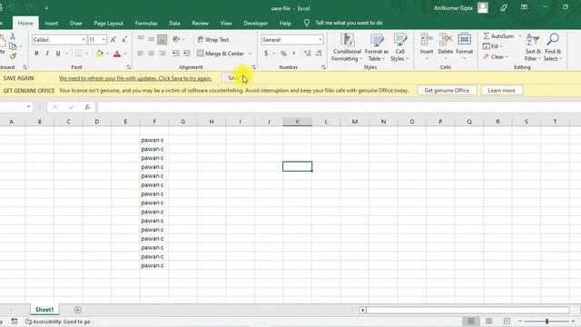Open Sort & Filter

click(533, 47)
